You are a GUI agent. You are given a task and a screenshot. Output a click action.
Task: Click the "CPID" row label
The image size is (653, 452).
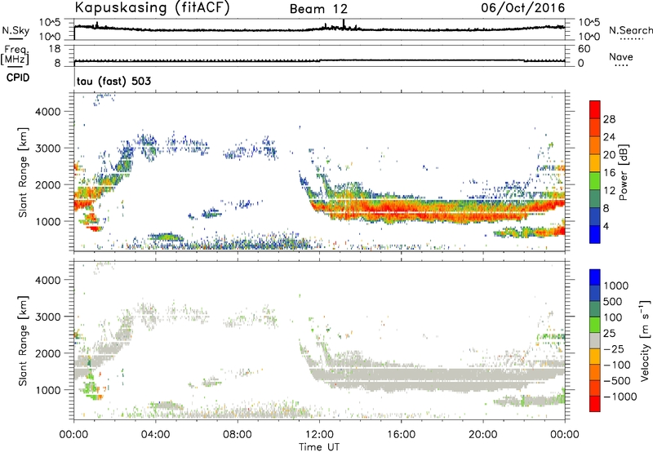(x=18, y=78)
